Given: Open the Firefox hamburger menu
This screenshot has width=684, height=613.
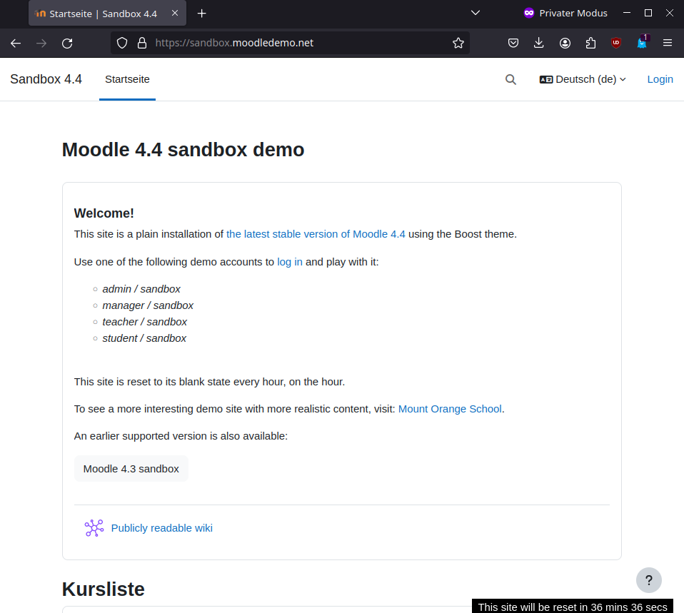Looking at the screenshot, I should tap(668, 43).
